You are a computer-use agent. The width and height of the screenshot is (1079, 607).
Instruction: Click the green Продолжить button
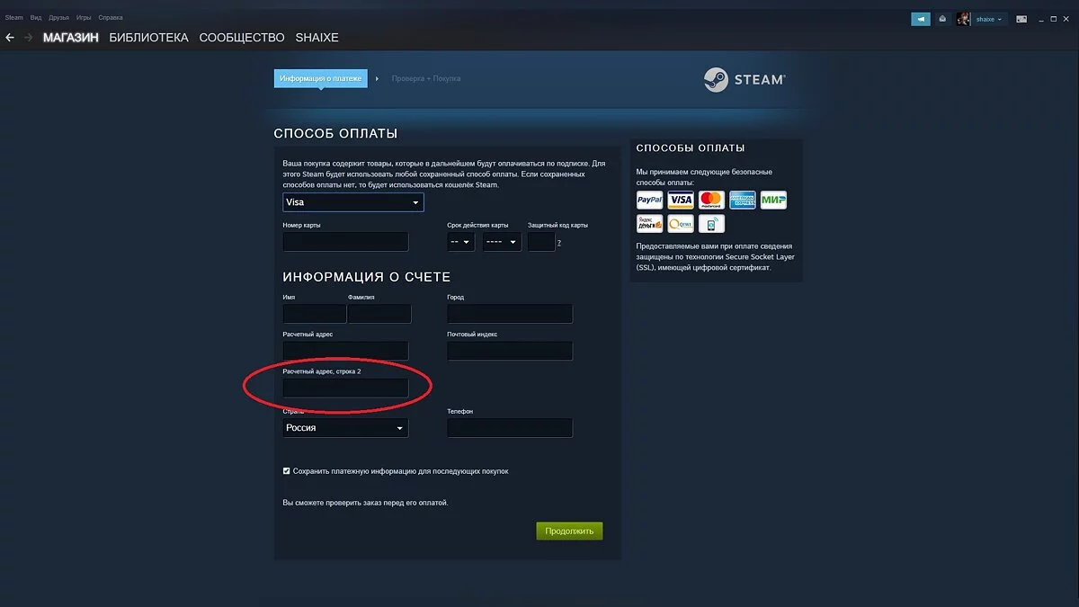(569, 531)
